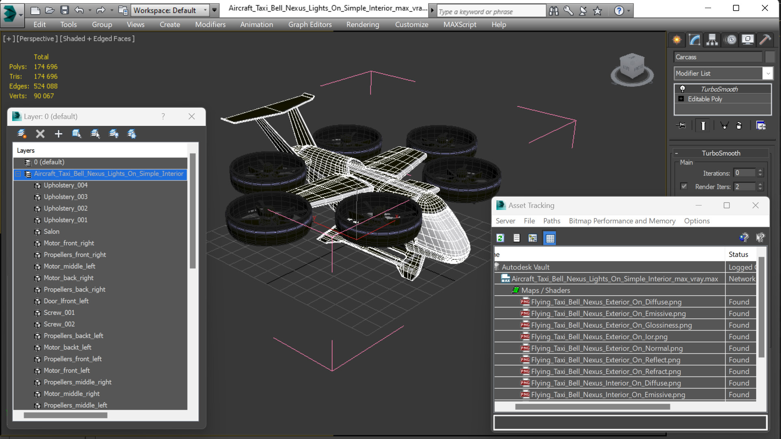This screenshot has width=781, height=439.
Task: Expand the Editable Poly plus box
Action: point(681,99)
